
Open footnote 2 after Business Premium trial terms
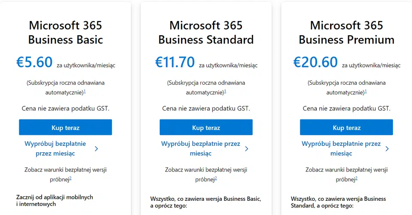(357, 178)
